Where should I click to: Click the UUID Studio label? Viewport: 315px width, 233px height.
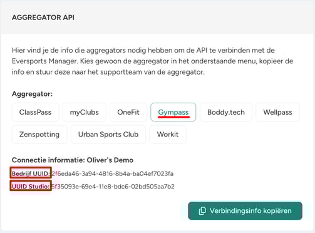pos(31,186)
